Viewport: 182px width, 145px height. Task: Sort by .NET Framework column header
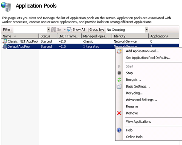coord(70,36)
